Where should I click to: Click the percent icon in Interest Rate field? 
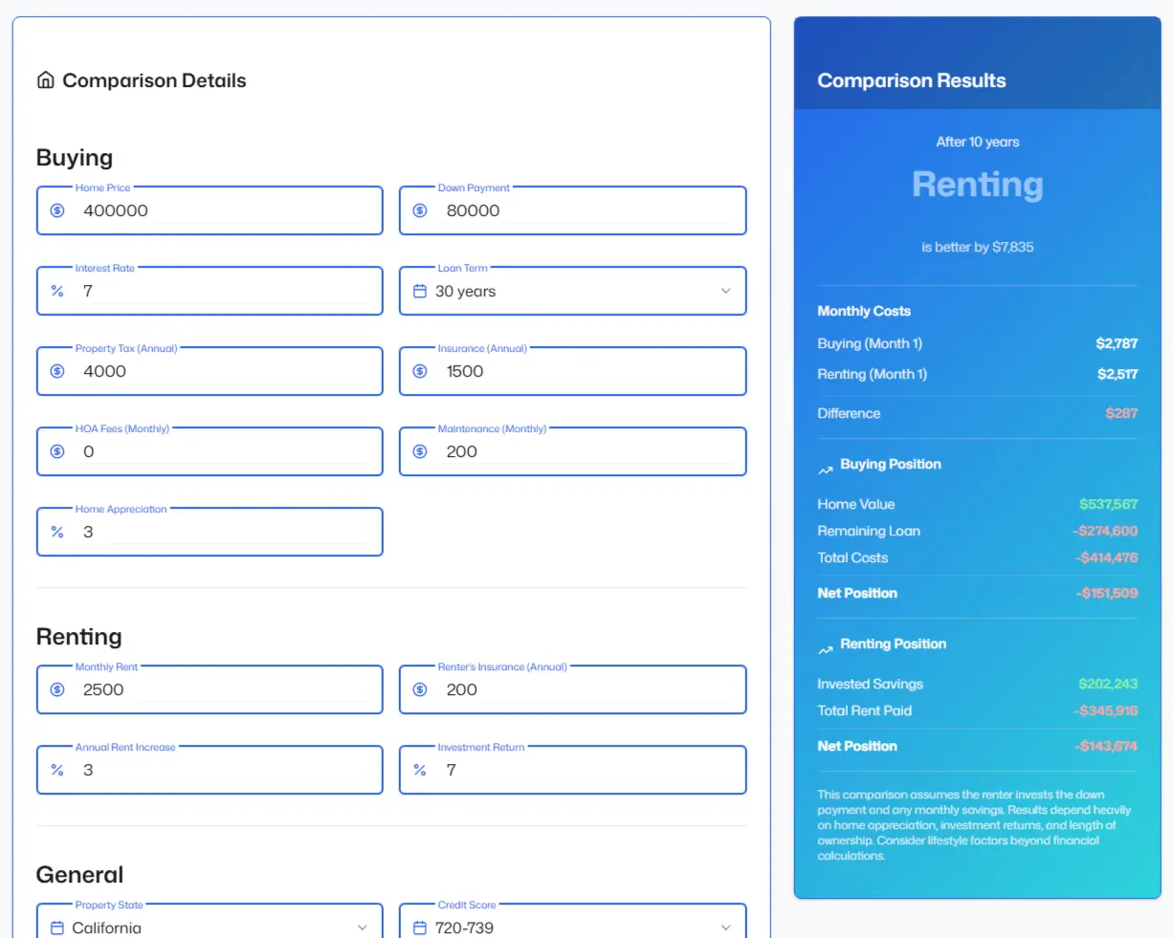(57, 291)
